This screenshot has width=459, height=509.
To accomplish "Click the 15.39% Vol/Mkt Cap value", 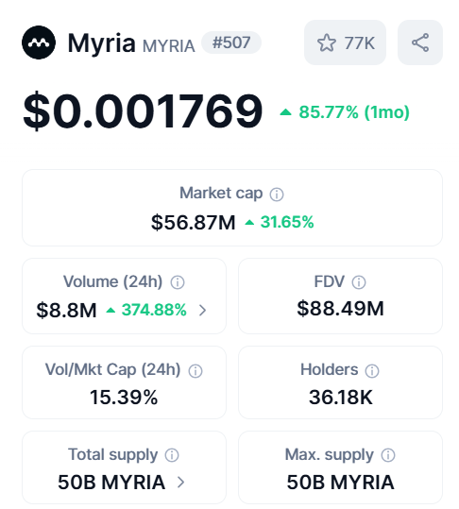I will tap(124, 398).
